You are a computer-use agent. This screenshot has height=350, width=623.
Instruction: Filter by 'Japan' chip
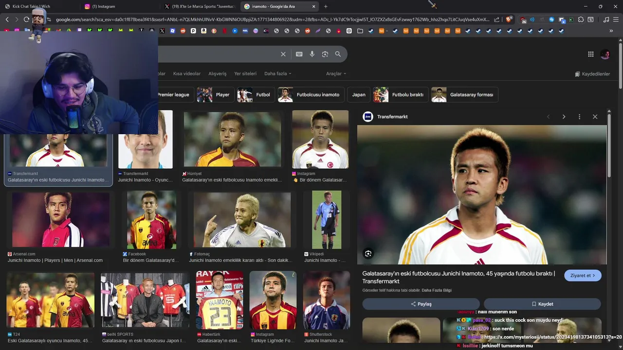click(x=359, y=95)
